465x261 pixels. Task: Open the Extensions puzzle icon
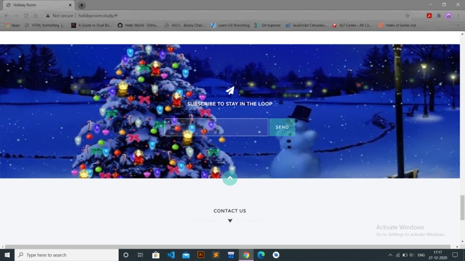pyautogui.click(x=439, y=16)
